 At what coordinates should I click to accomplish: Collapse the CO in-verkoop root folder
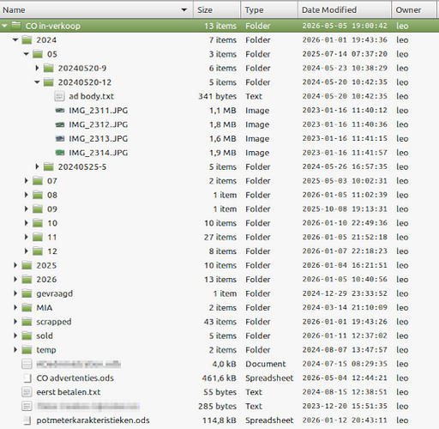pos(4,26)
